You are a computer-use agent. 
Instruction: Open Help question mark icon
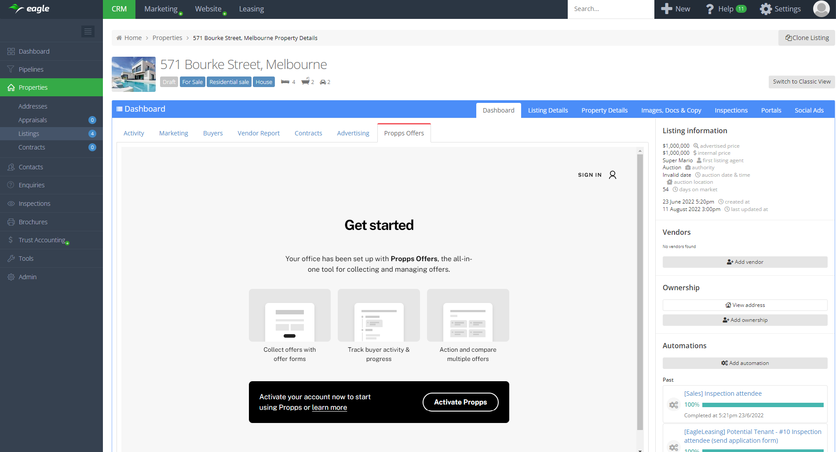coord(709,9)
